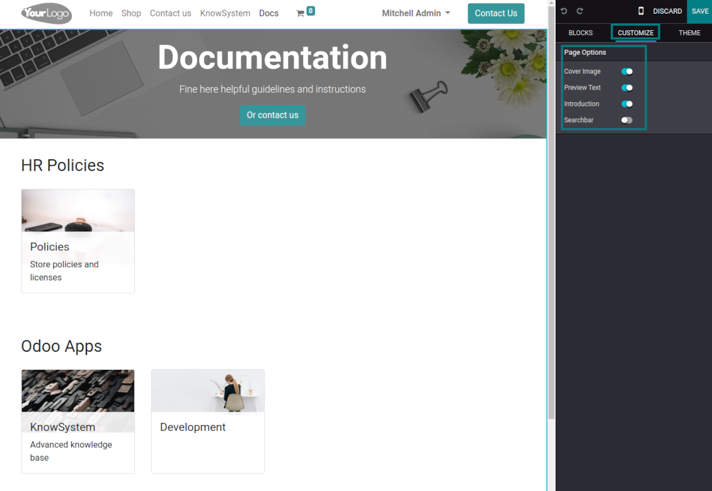
Task: Open the Theme tab
Action: 689,33
